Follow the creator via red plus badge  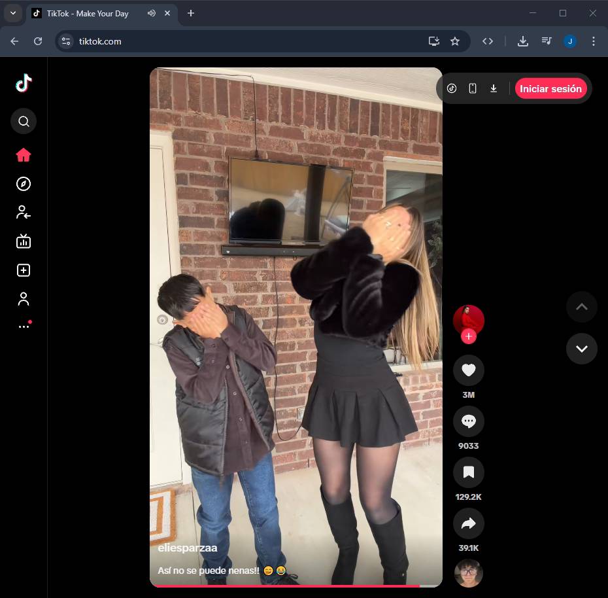tap(468, 336)
